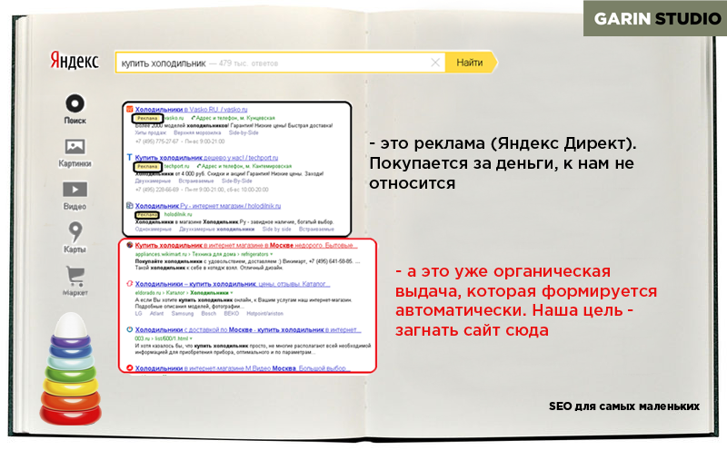Click Side by side sitelink under holodilnik.ru

coord(277,230)
